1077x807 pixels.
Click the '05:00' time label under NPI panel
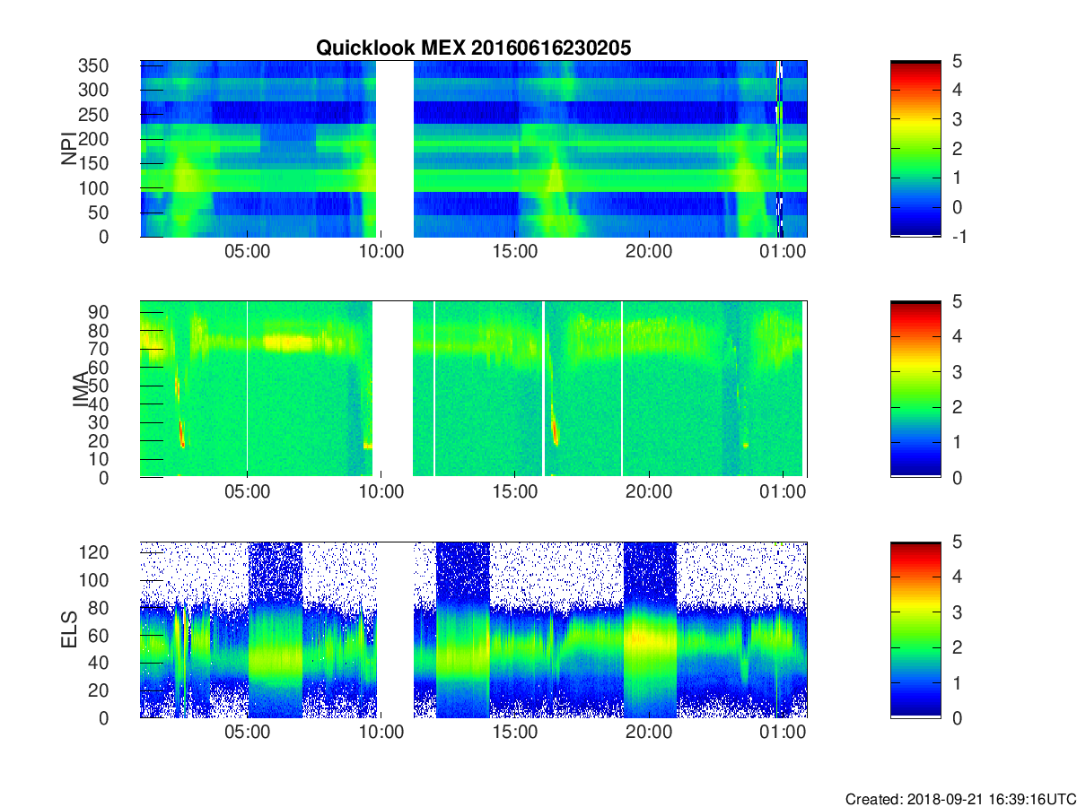(248, 252)
